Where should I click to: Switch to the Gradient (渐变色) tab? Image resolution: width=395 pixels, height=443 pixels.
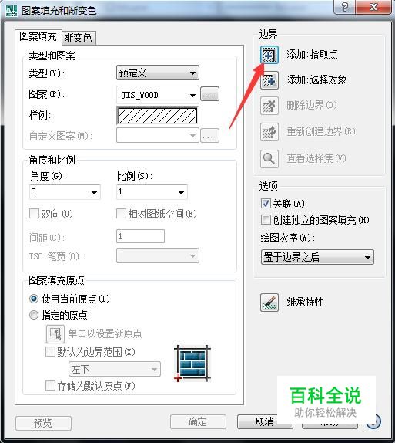(79, 38)
